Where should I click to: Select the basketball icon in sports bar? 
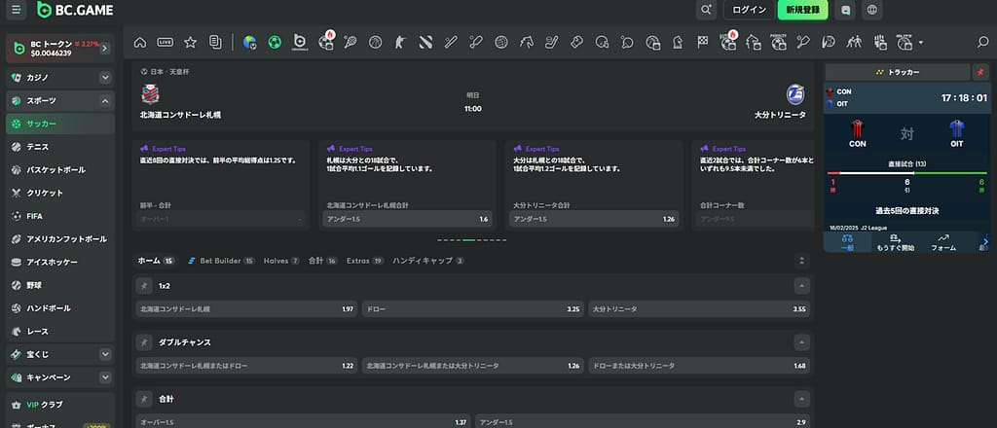point(375,43)
